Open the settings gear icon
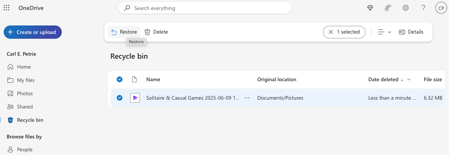 [406, 8]
